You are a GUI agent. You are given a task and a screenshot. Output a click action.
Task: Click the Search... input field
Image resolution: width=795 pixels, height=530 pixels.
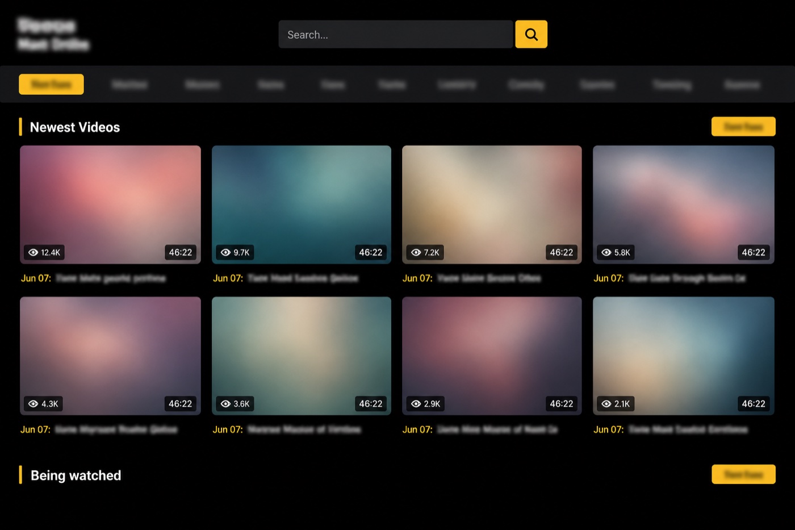[396, 35]
